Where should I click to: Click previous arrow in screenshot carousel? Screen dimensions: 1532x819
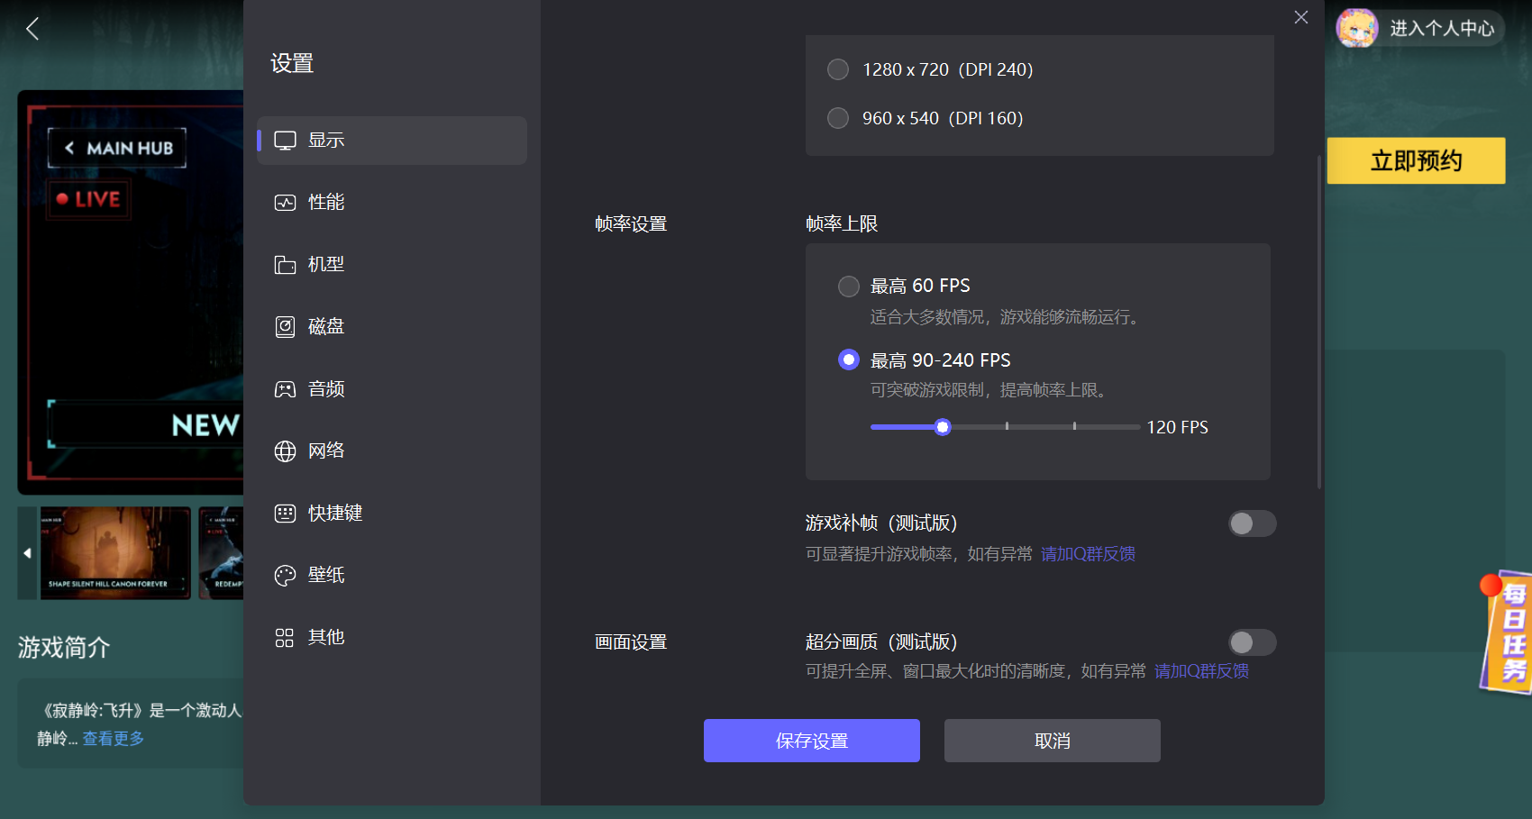click(x=27, y=553)
